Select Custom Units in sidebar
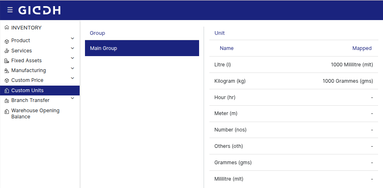Viewport: 383px width, 188px height. 40,91
